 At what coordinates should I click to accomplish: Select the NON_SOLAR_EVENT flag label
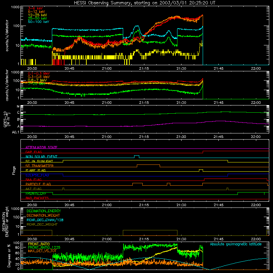tap(41, 157)
